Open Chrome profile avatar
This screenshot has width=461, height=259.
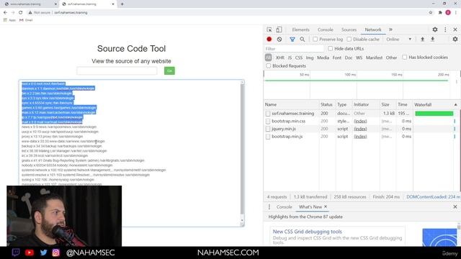448,13
